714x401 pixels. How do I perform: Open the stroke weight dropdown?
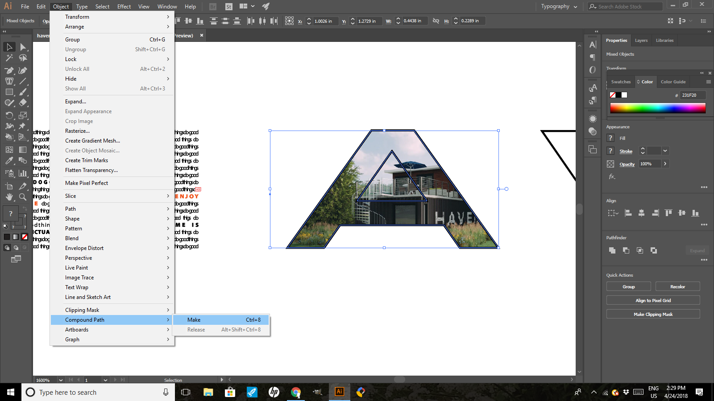pos(665,151)
